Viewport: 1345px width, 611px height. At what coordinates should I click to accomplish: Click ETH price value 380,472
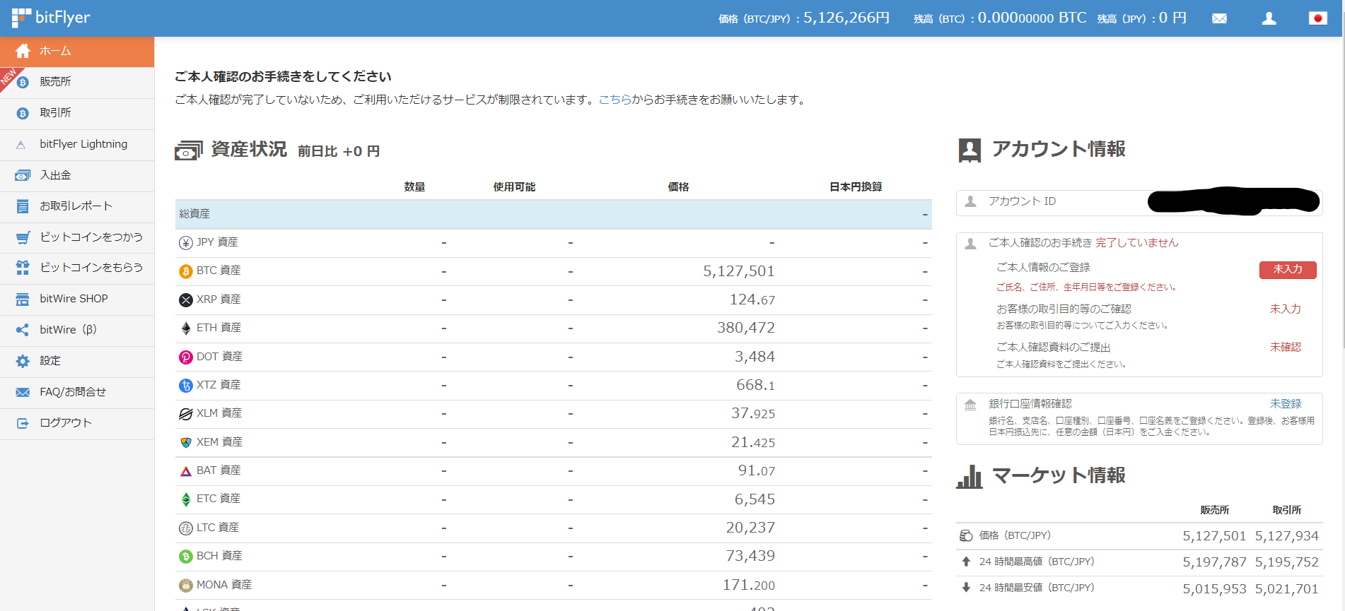(x=746, y=328)
